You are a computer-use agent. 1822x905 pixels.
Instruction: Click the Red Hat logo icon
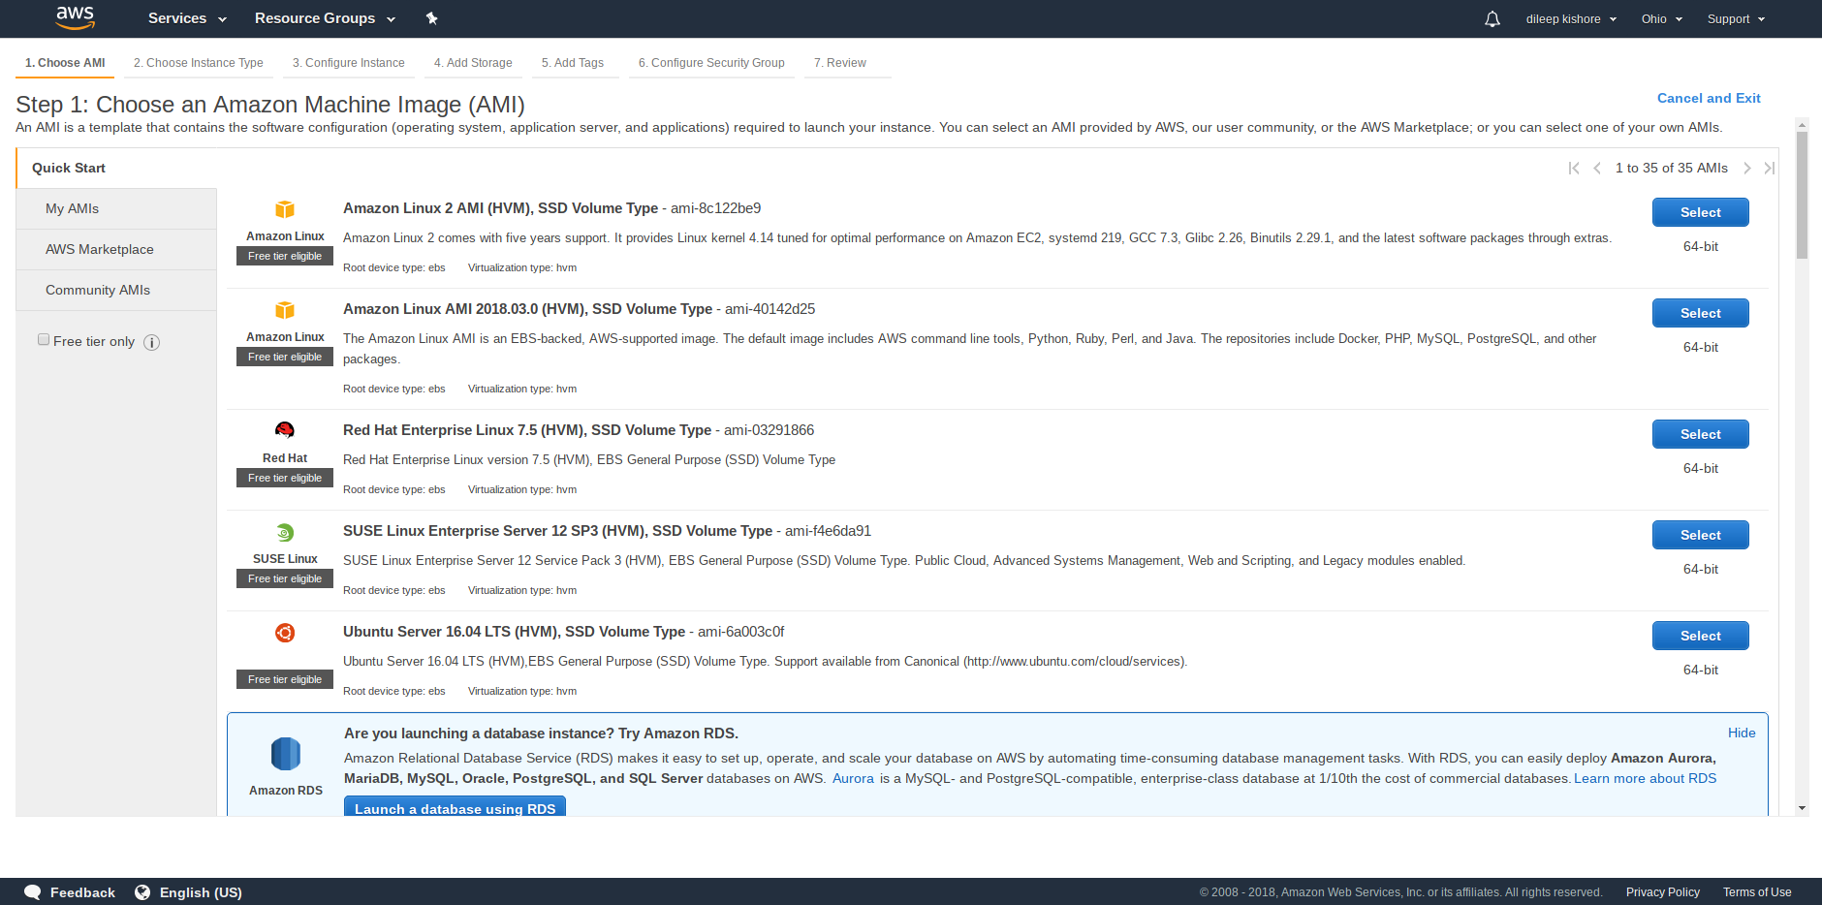click(285, 430)
